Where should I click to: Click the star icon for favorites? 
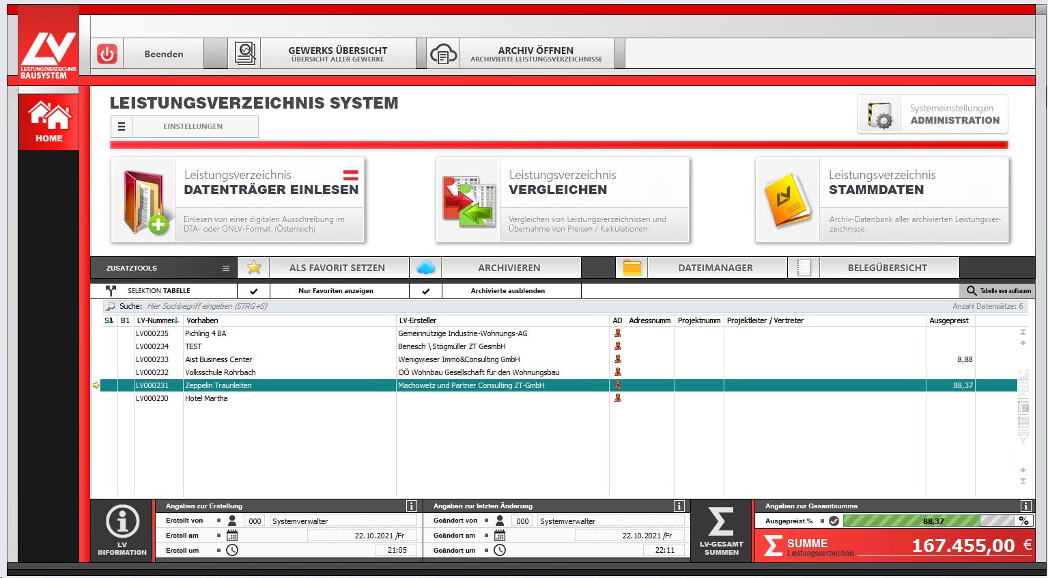254,268
